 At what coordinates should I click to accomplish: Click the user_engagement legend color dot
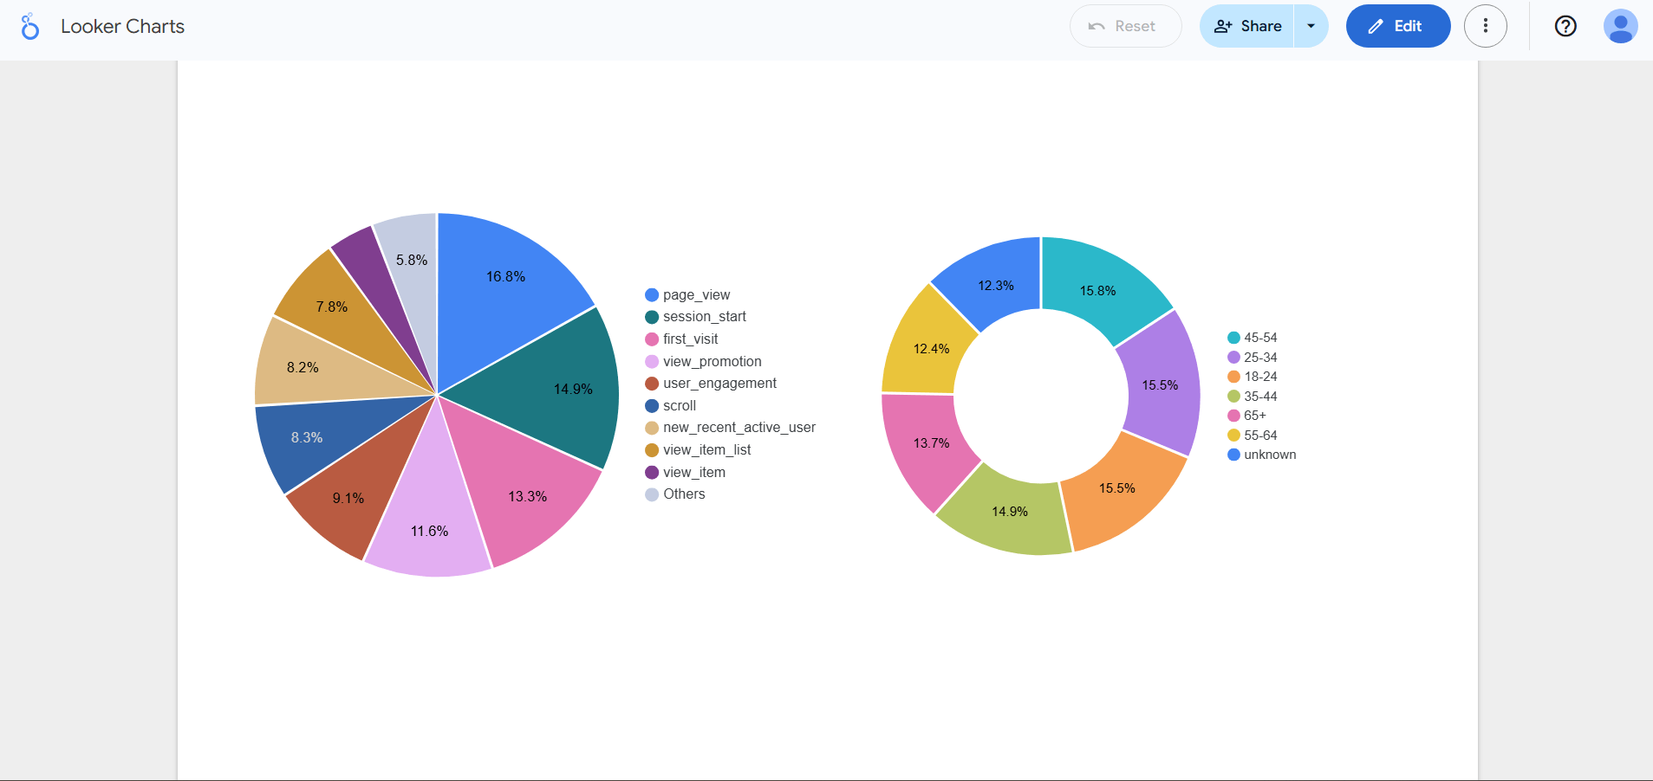tap(652, 384)
